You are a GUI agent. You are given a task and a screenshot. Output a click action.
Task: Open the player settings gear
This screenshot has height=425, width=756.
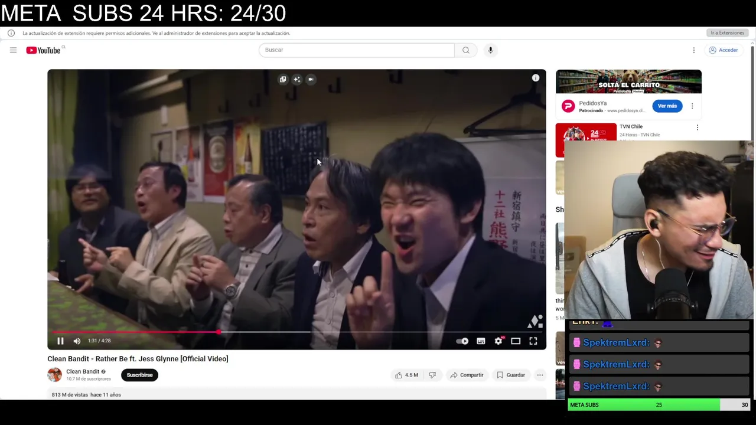[498, 341]
